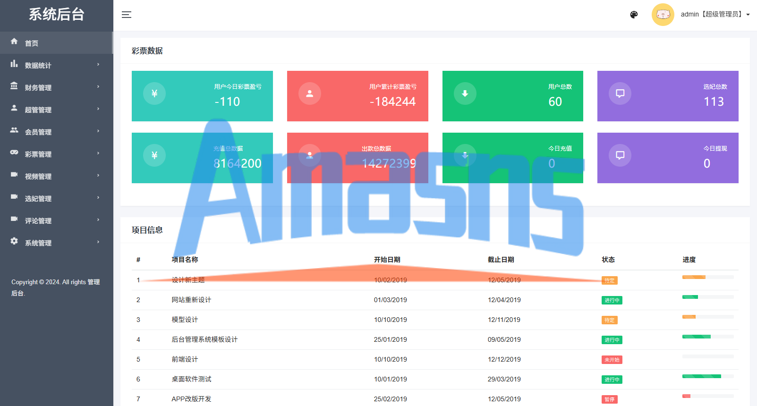Screen dimensions: 757x406
Task: Open the 超管管理 sidebar menu
Action: (56, 110)
